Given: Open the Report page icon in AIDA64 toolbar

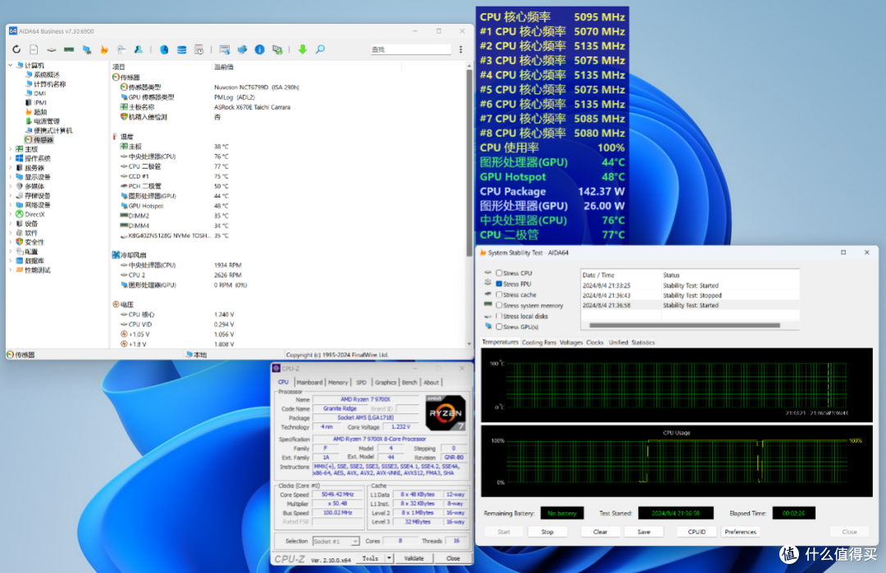Looking at the screenshot, I should coord(34,50).
